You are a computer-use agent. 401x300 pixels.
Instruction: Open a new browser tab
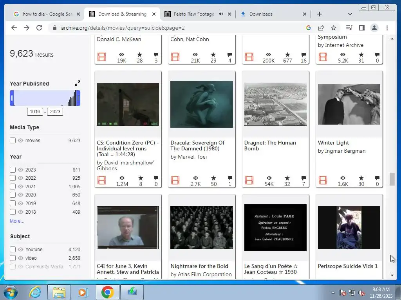[x=320, y=14]
